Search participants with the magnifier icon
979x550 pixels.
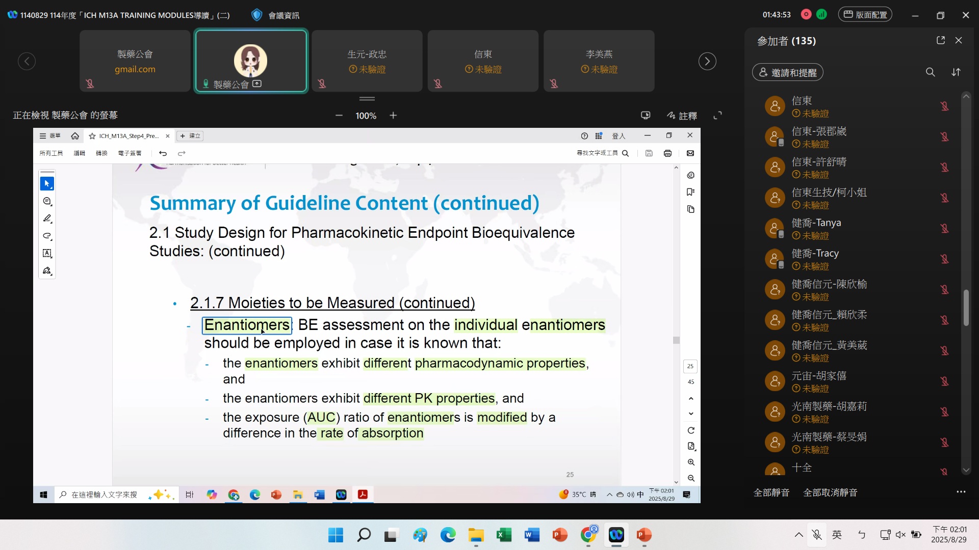(x=930, y=72)
